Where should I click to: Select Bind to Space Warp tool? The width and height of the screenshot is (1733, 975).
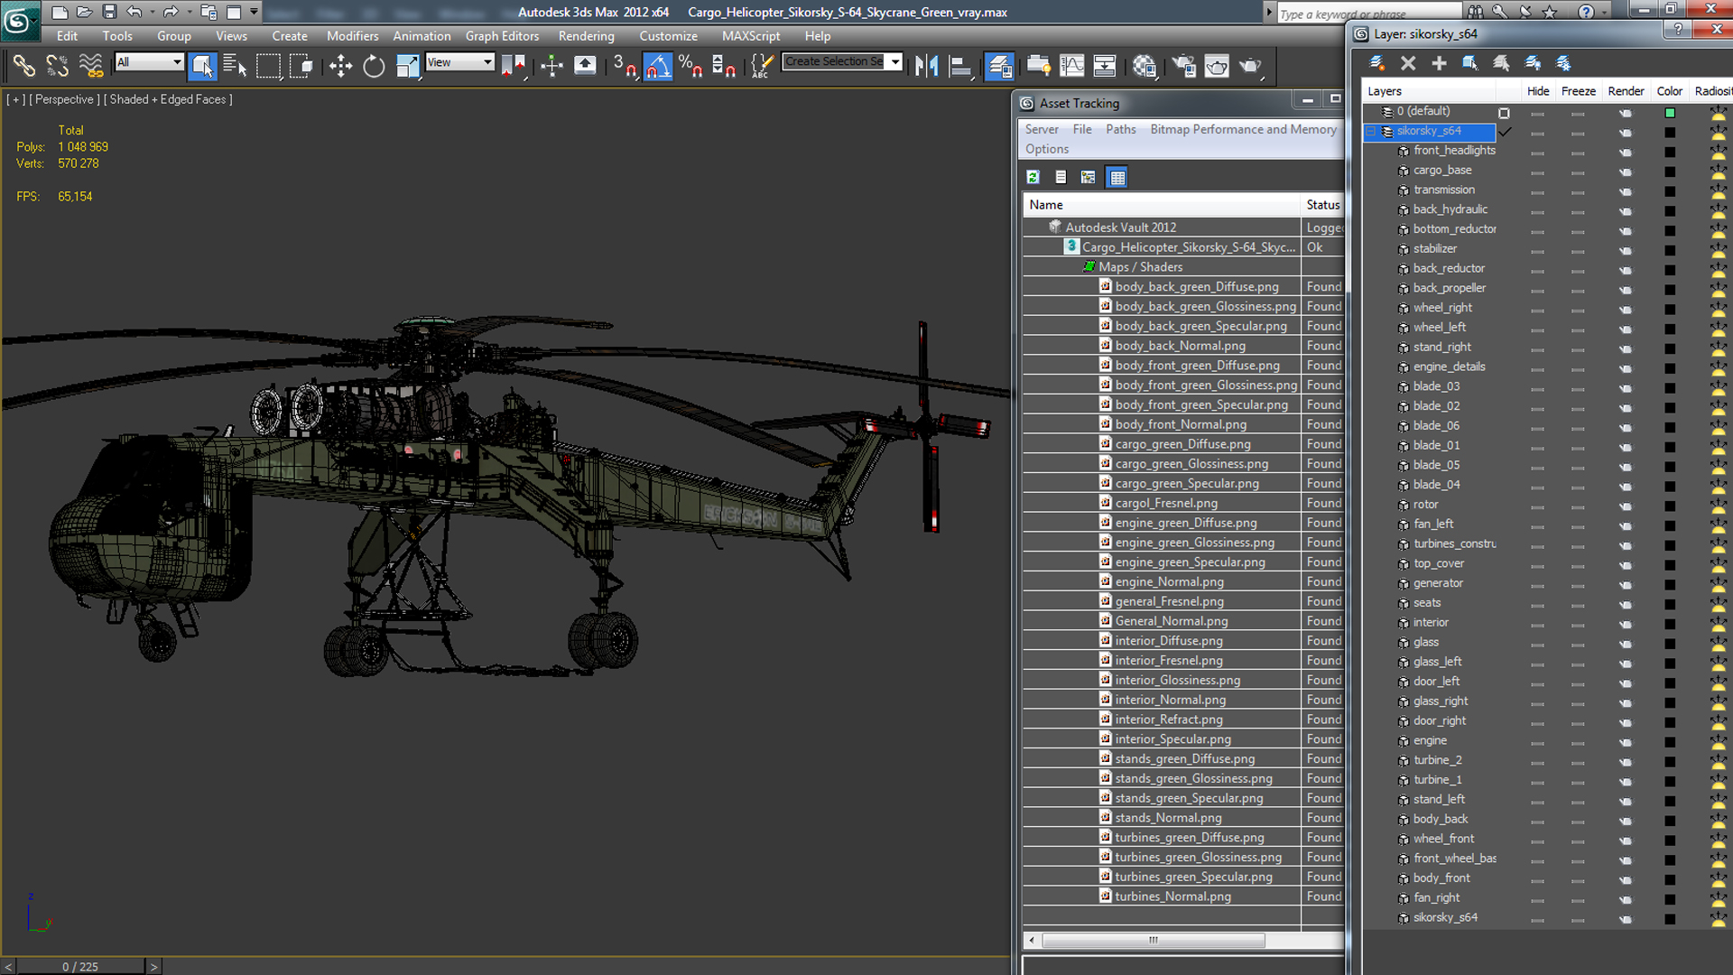click(90, 65)
